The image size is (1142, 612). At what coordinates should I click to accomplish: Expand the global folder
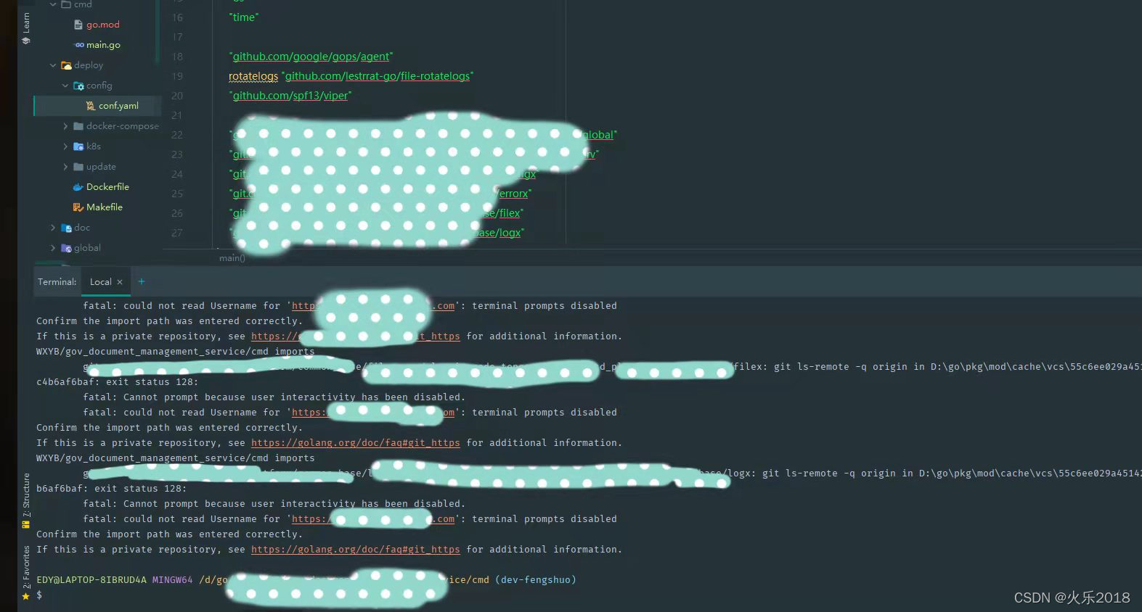pyautogui.click(x=53, y=248)
